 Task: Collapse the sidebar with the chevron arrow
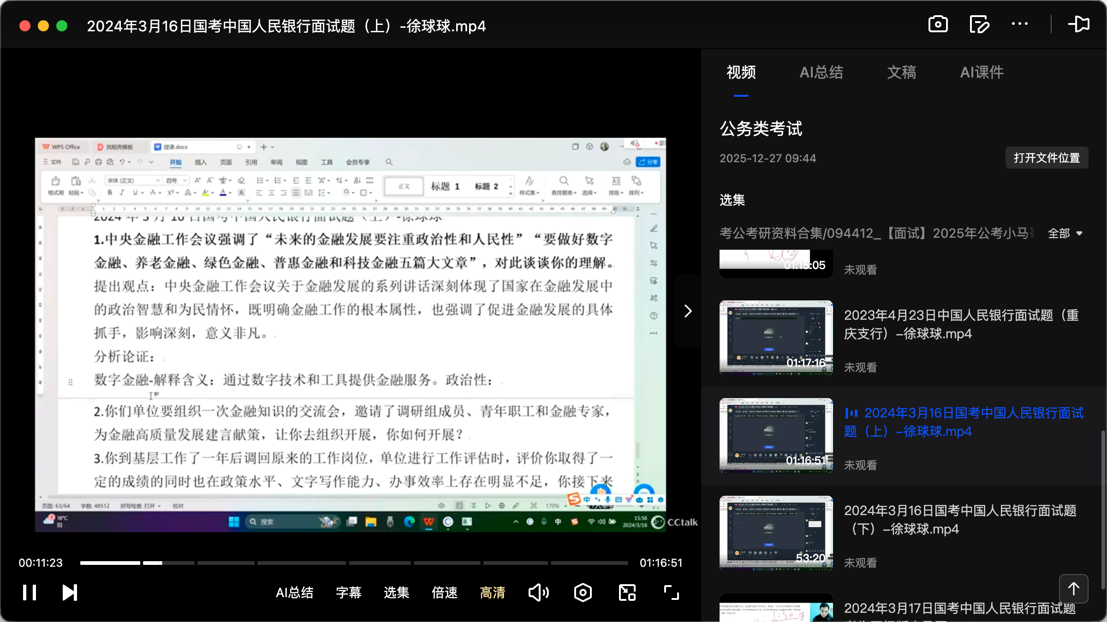(688, 311)
